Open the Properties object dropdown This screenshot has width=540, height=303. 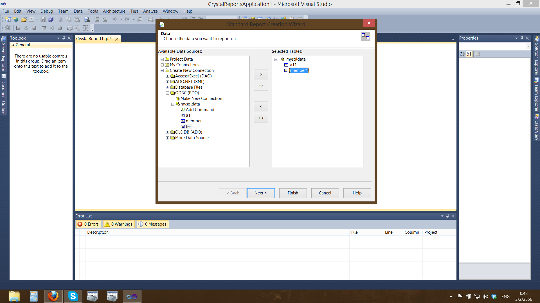tap(528, 46)
